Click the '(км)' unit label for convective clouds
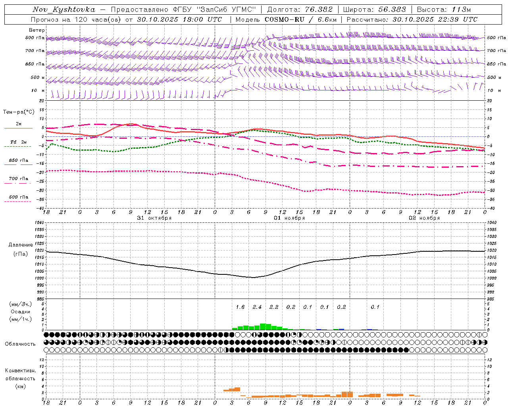The image size is (508, 406). coord(21,386)
